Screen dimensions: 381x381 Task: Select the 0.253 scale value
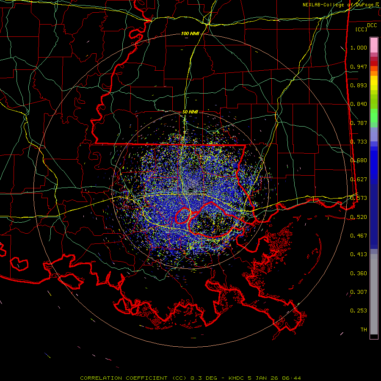[x=359, y=311]
